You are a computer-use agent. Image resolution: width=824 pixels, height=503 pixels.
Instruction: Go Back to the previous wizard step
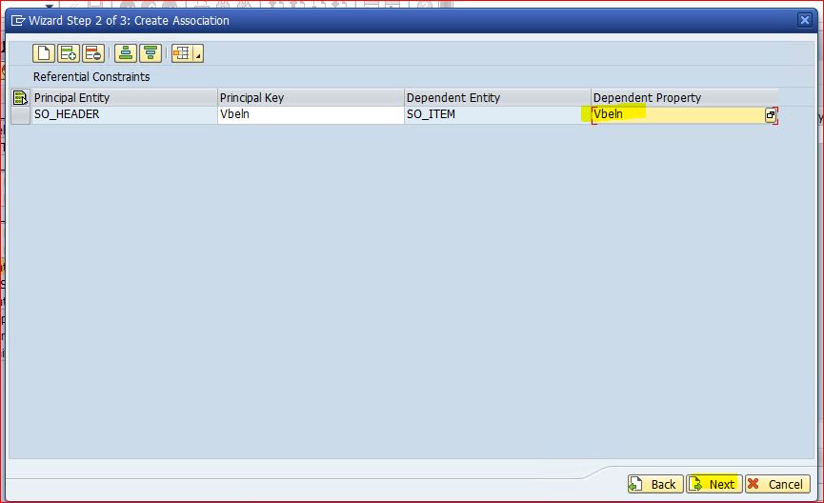coord(655,484)
